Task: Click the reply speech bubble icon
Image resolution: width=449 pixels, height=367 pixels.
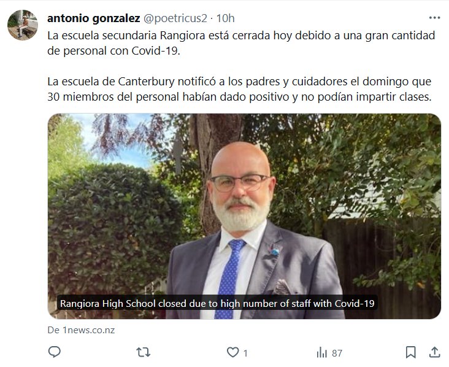Action: pos(55,352)
